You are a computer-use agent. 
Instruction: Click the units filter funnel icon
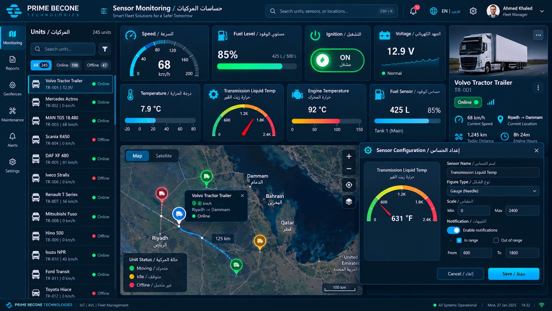point(105,49)
